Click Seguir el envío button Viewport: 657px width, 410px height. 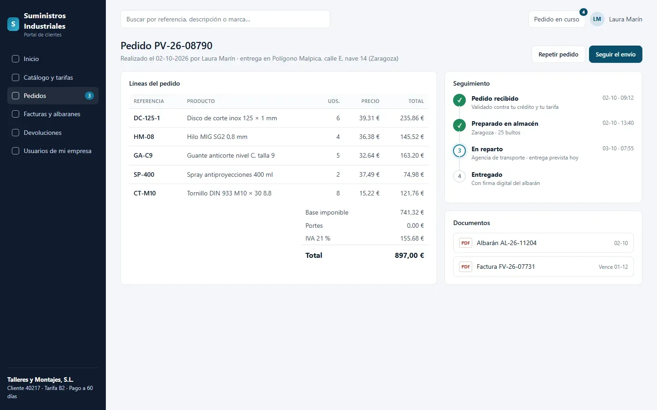click(x=615, y=54)
